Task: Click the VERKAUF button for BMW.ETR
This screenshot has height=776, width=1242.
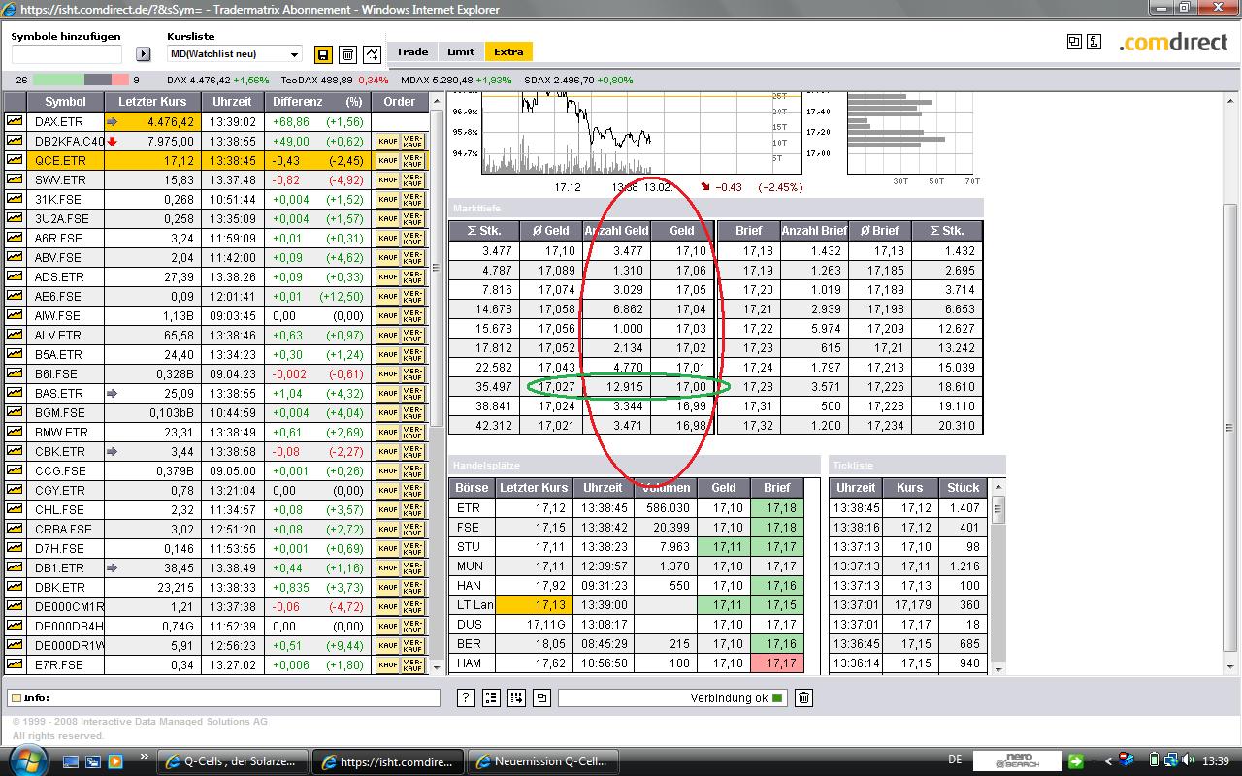Action: 412,432
